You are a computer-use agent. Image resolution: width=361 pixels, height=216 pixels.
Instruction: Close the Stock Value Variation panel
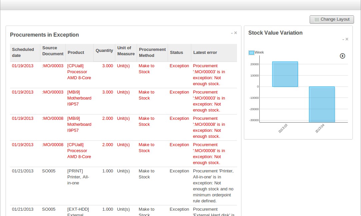(347, 39)
